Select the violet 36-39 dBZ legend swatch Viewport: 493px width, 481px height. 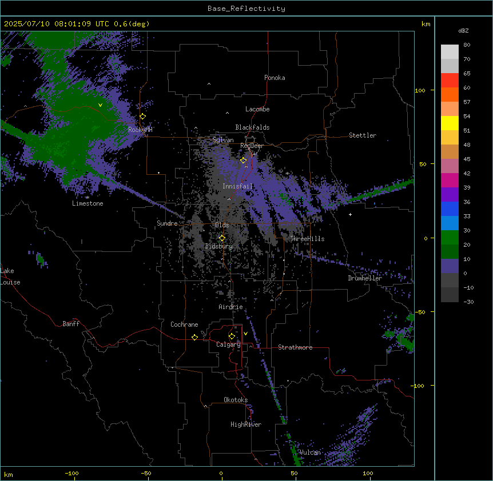450,195
